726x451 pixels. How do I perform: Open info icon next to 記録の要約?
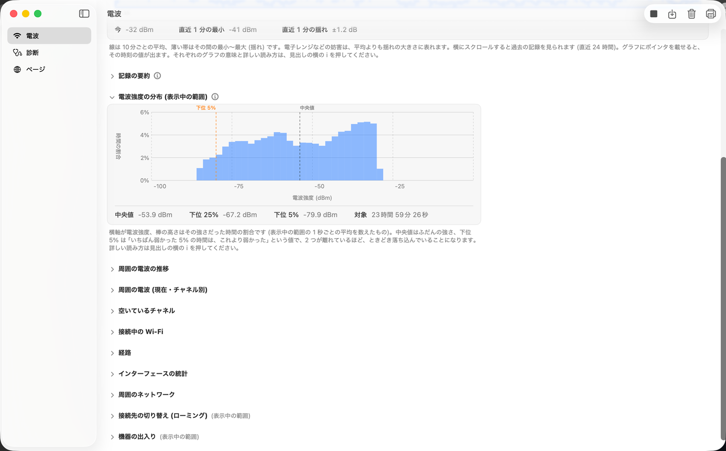[157, 76]
